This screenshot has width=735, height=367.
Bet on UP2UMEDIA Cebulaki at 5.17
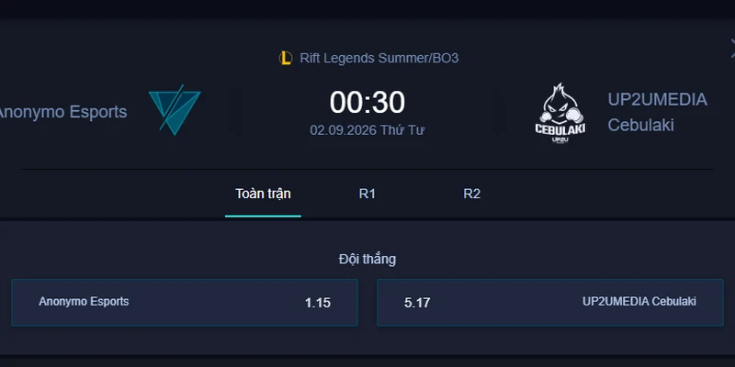click(549, 303)
